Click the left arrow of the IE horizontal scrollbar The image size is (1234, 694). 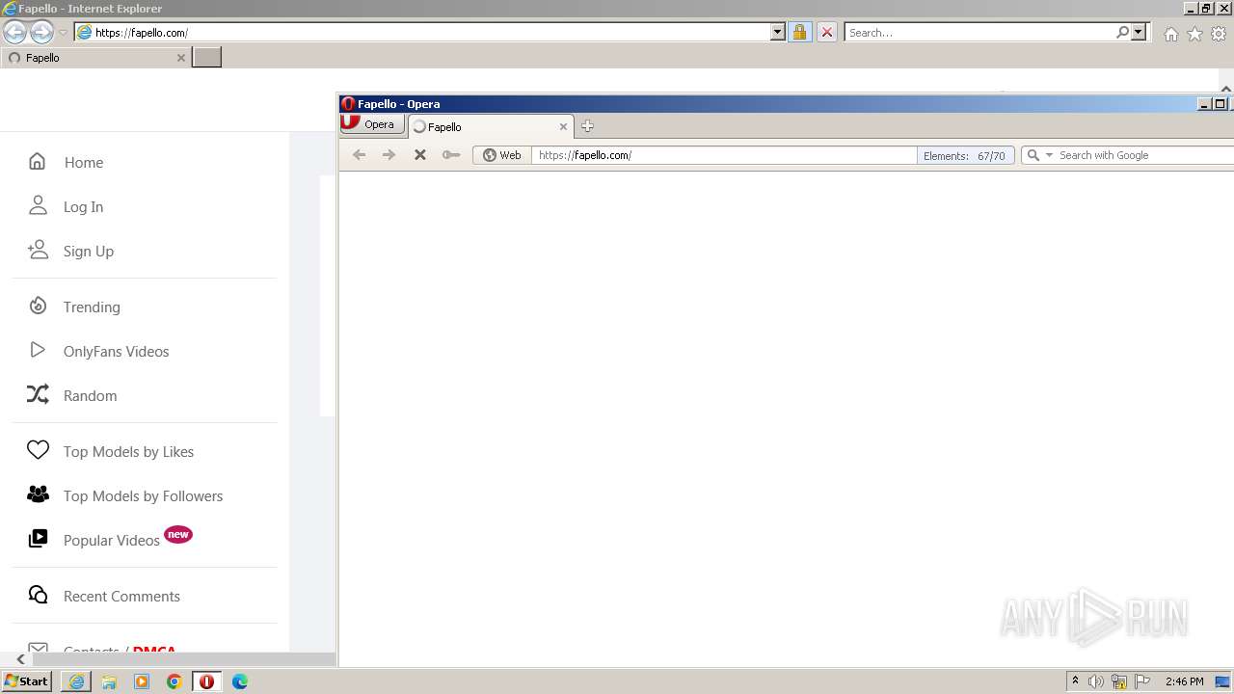click(20, 659)
